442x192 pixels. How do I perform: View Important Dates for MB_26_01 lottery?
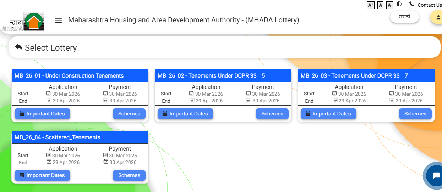tap(42, 114)
